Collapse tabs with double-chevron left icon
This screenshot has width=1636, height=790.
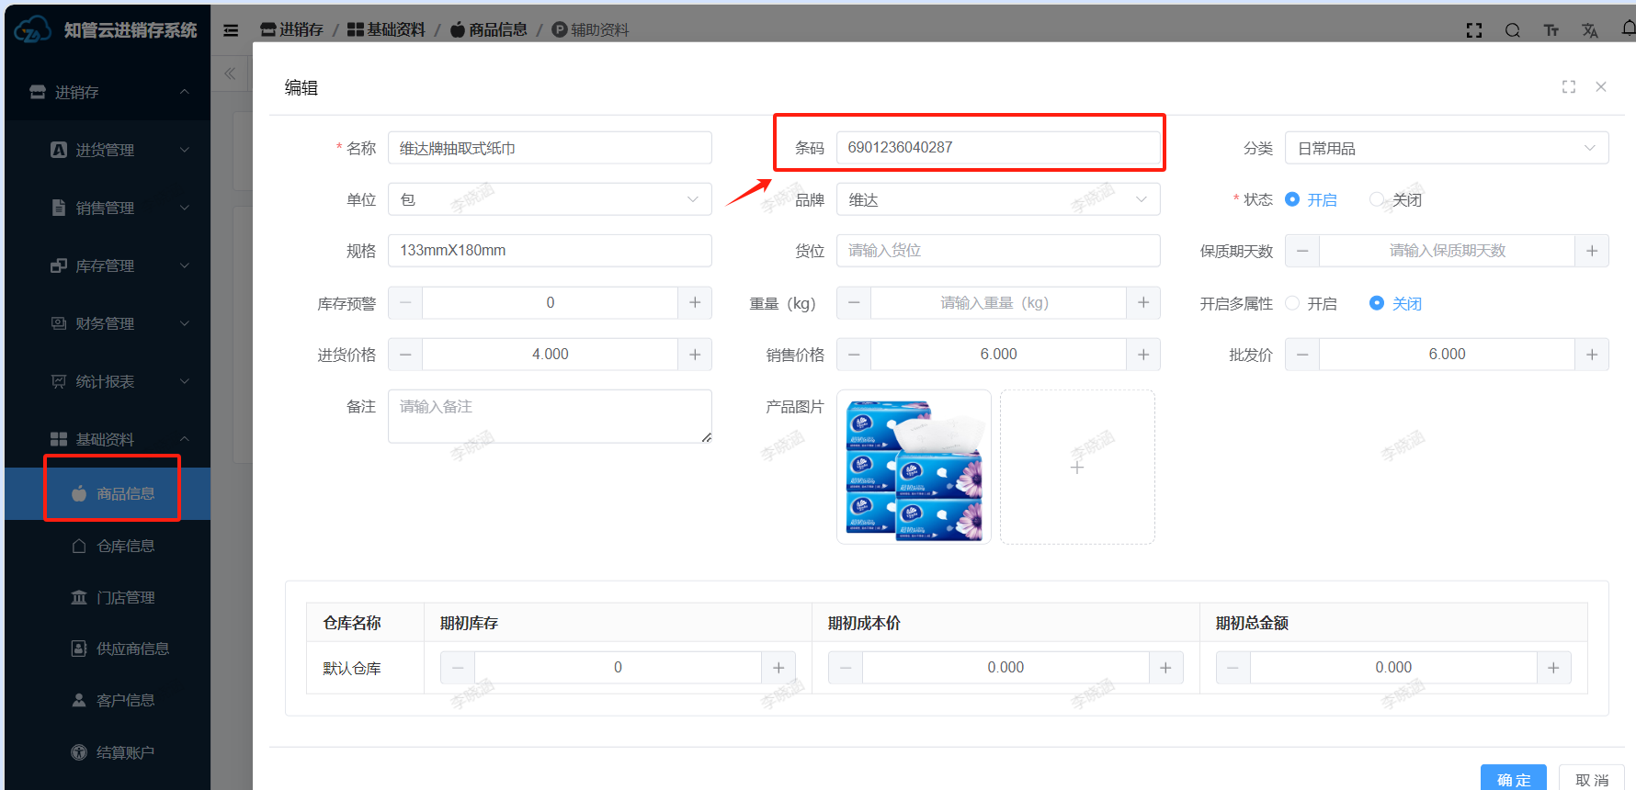(x=230, y=73)
